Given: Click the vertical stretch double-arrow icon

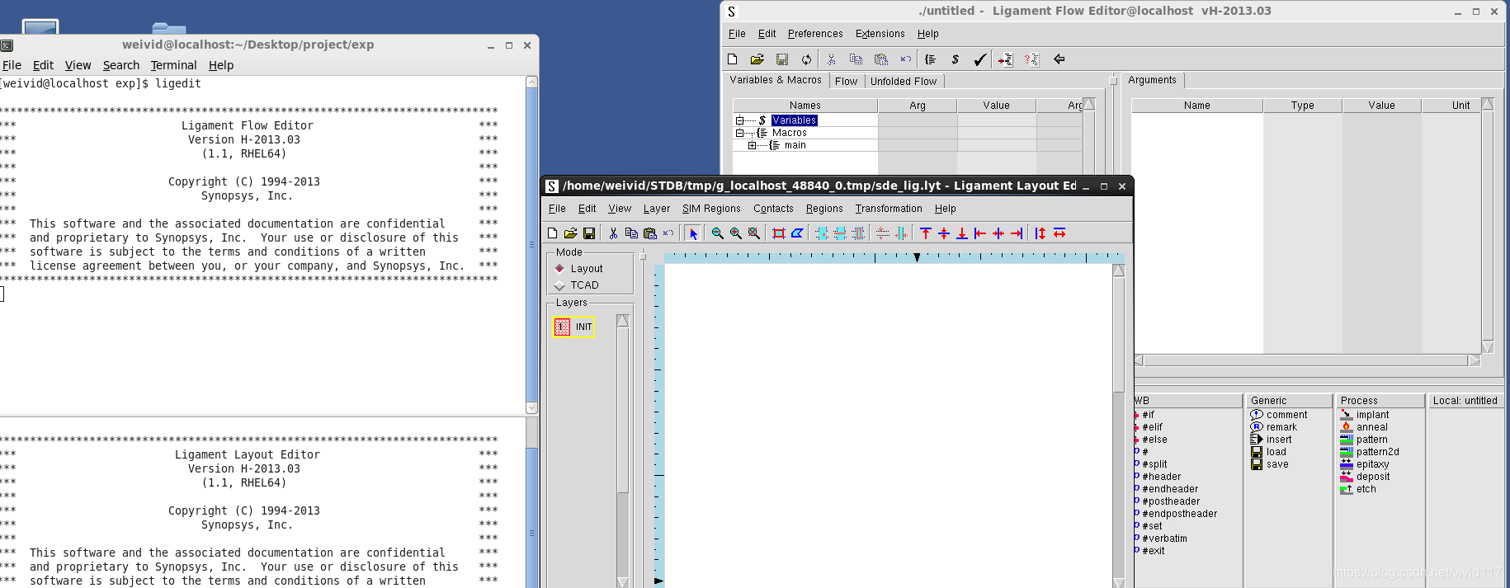Looking at the screenshot, I should tap(1040, 233).
